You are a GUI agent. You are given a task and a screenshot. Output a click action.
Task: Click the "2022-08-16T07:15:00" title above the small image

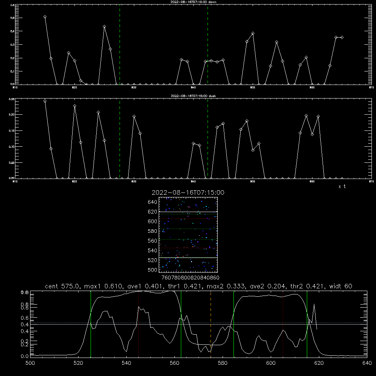tap(188, 193)
